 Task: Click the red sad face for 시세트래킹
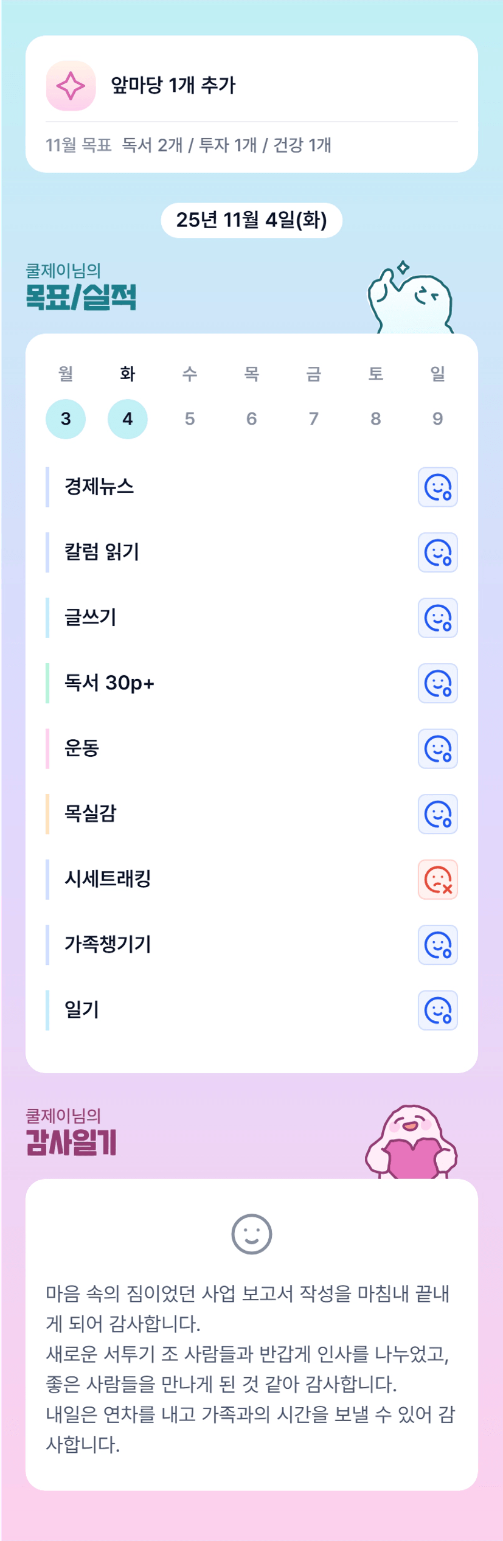click(437, 880)
